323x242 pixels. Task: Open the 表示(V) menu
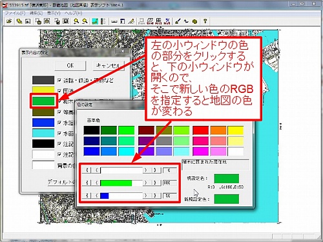pyautogui.click(x=54, y=13)
